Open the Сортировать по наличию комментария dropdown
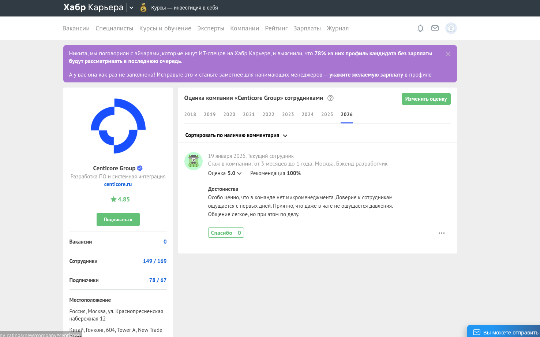Viewport: 540px width, 337px height. [236, 135]
